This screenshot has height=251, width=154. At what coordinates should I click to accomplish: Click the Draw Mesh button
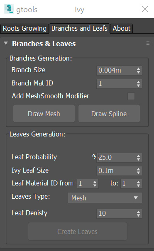(44, 114)
